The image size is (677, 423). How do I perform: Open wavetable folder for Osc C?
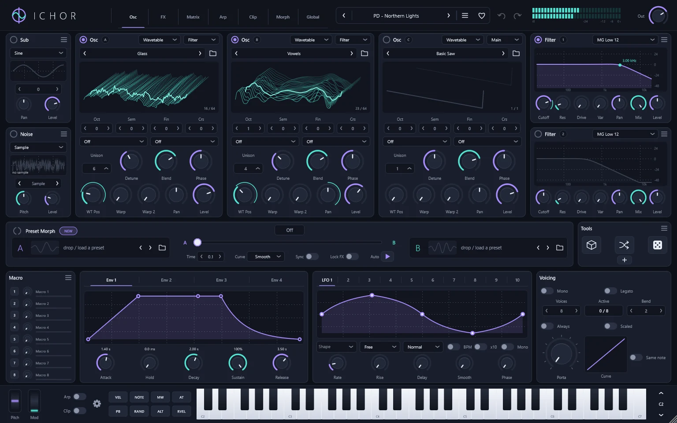[x=516, y=53]
